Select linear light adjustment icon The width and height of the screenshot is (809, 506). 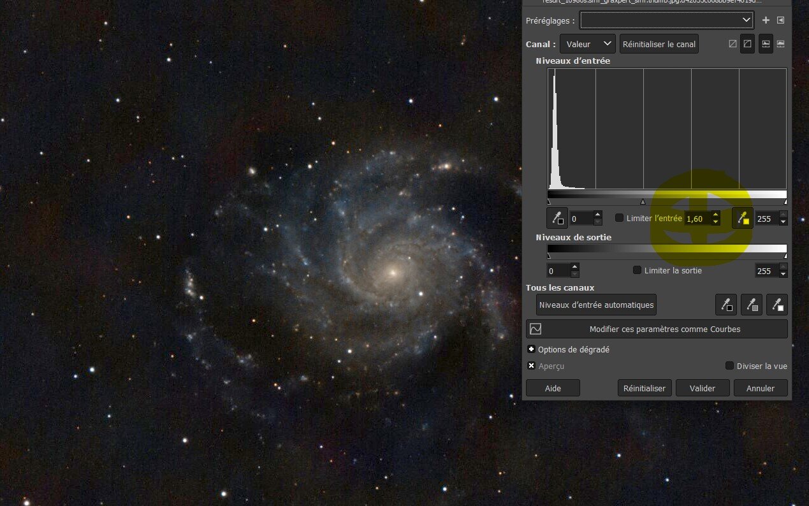732,44
